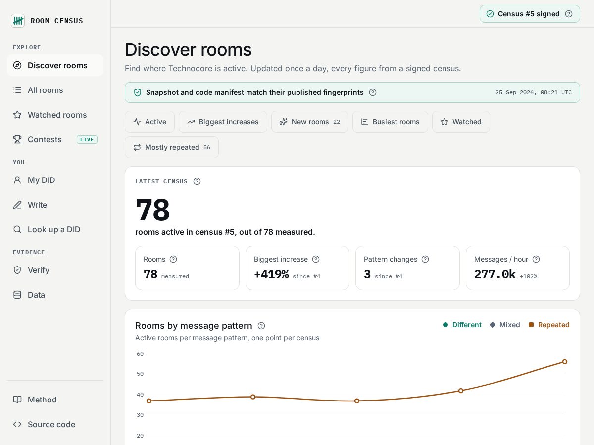Image resolution: width=594 pixels, height=445 pixels.
Task: Click the code brackets icon of Source code
Action: coord(17,424)
